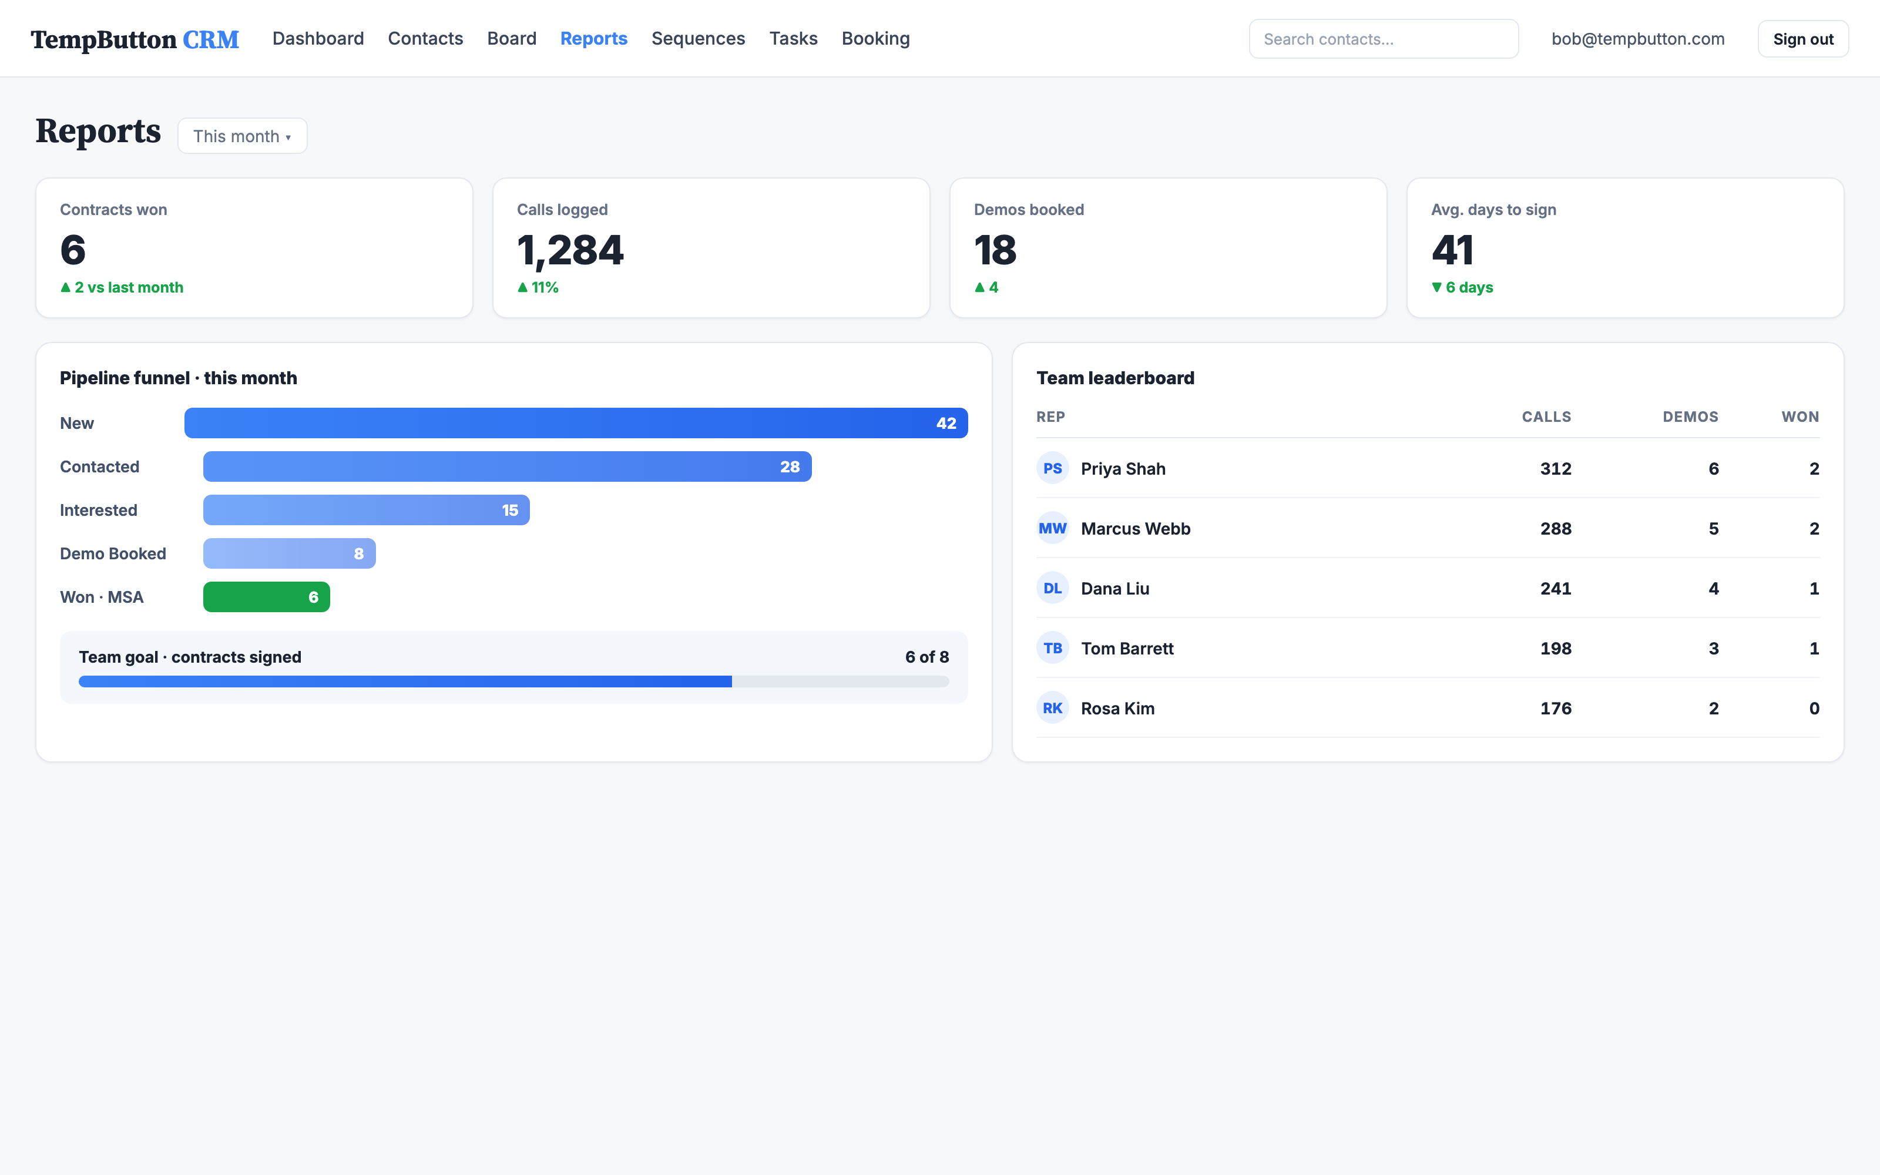This screenshot has width=1880, height=1175.
Task: Focus the Search contacts field
Action: pos(1384,39)
